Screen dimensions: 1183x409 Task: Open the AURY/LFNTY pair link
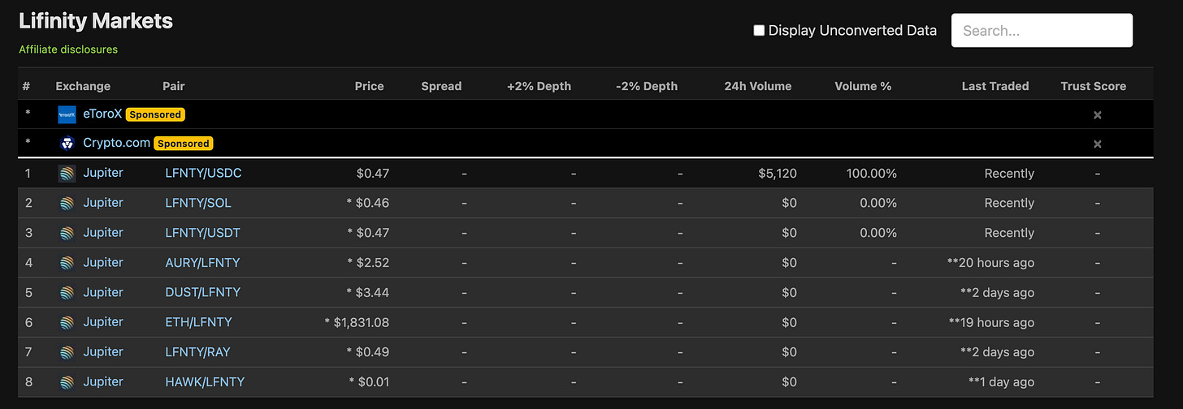pyautogui.click(x=202, y=262)
